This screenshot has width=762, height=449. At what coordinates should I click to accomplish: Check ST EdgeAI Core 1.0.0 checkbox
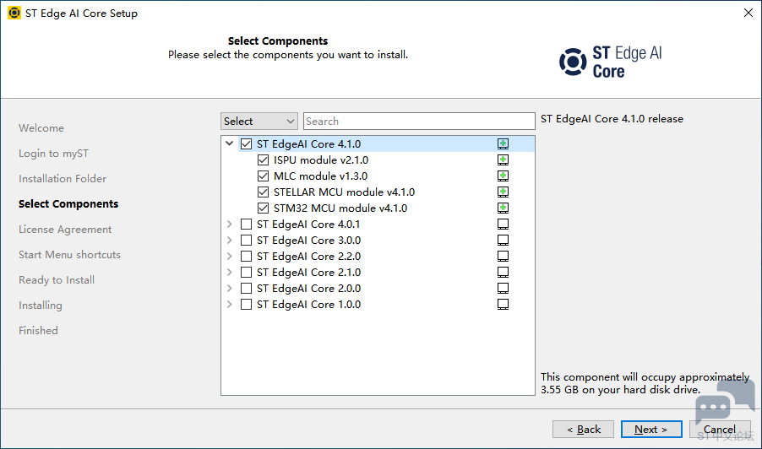[247, 305]
